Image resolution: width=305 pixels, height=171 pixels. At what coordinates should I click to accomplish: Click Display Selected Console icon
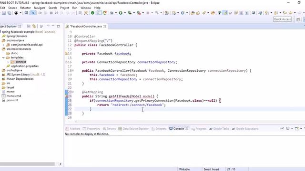pos(288,129)
